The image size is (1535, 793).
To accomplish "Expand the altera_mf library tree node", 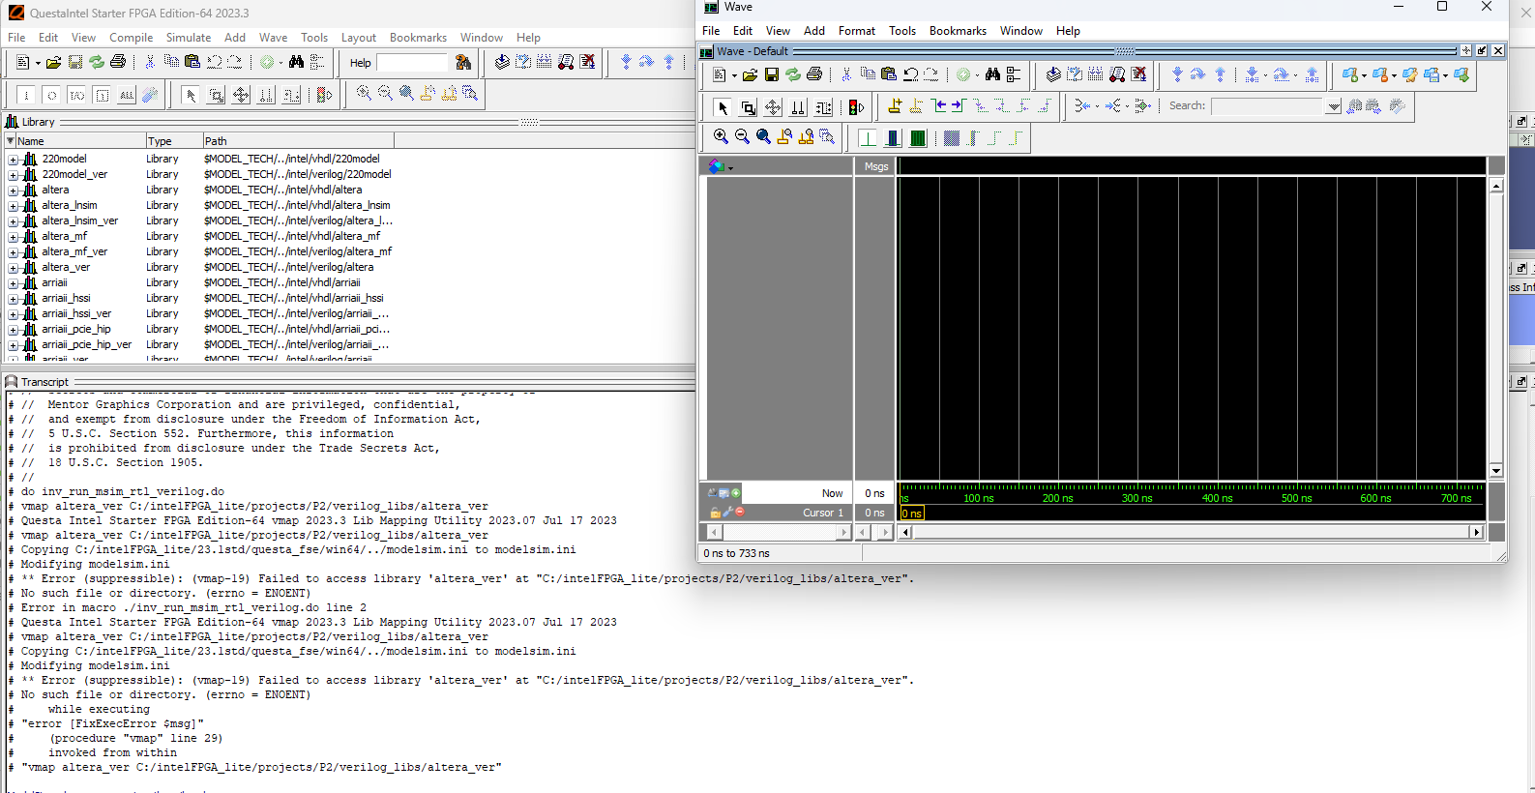I will pos(14,236).
